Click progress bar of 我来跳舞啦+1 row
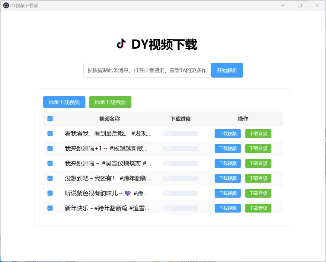The height and width of the screenshot is (262, 326). coord(181,149)
